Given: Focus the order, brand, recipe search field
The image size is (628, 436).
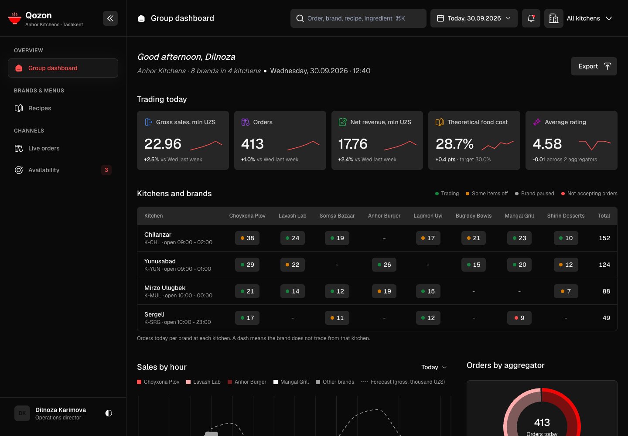Looking at the screenshot, I should tap(358, 18).
